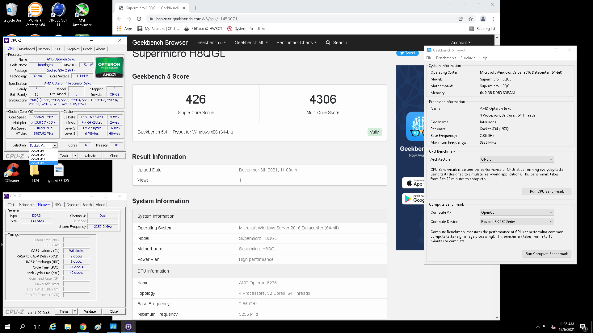This screenshot has height=333, width=593.
Task: Open MrPaco @ HWBOT bookmark
Action: 203,29
